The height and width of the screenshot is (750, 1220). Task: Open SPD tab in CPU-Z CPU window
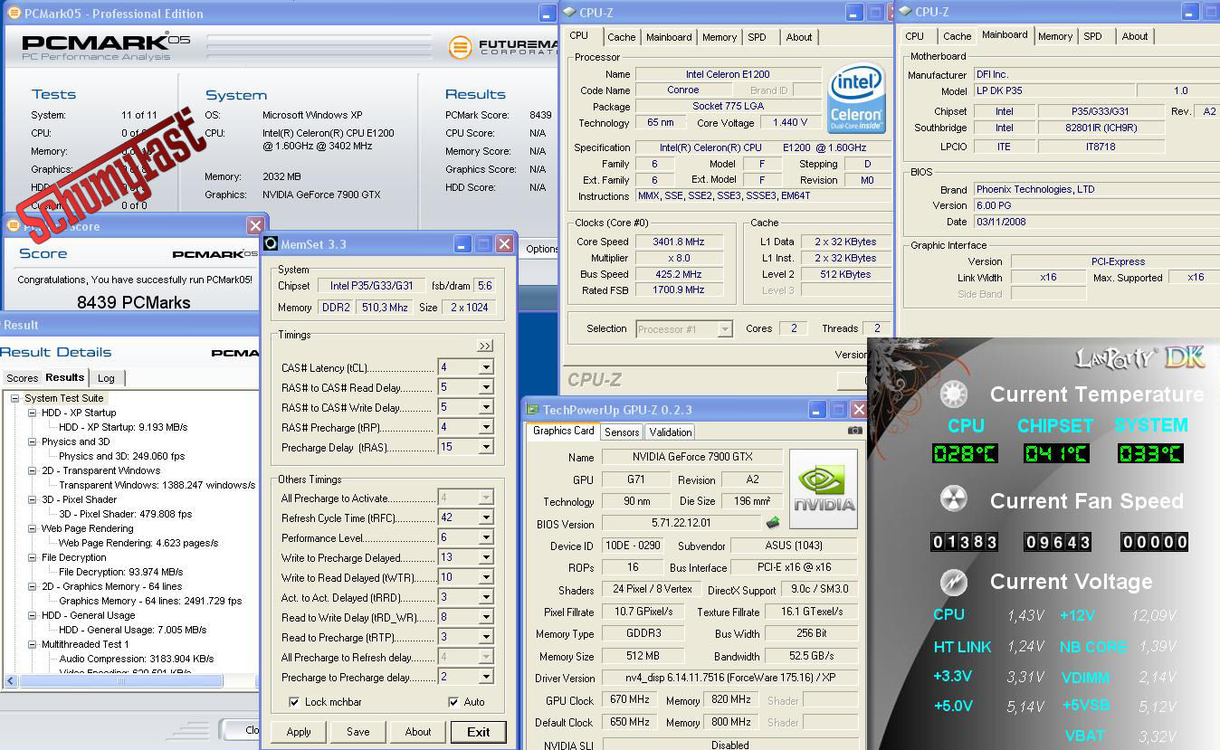[x=757, y=37]
